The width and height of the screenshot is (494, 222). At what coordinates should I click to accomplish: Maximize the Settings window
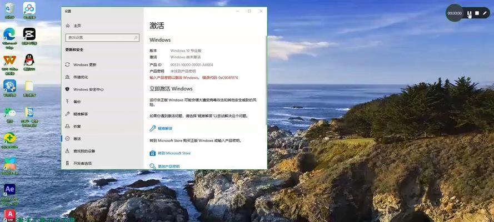tap(249, 11)
